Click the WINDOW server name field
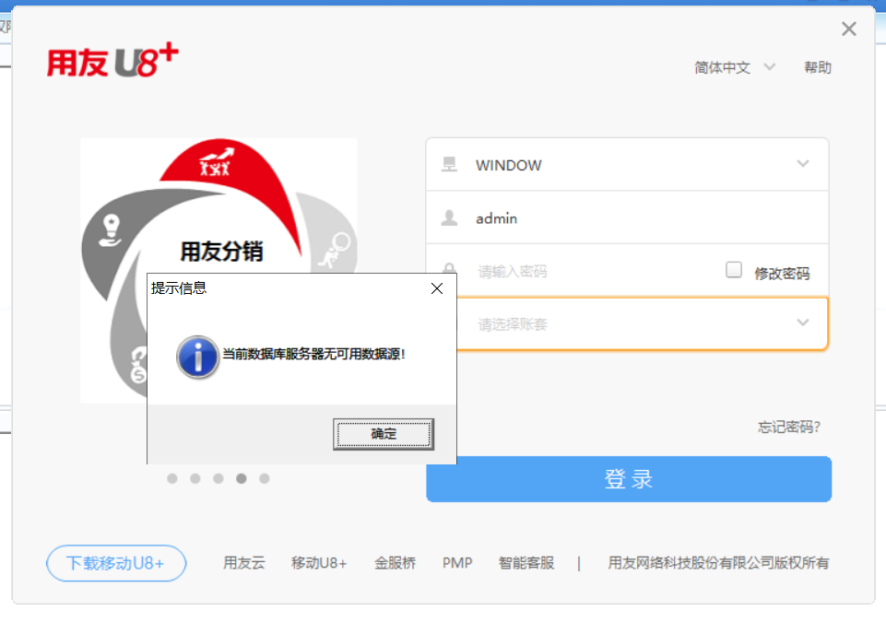 click(x=627, y=164)
